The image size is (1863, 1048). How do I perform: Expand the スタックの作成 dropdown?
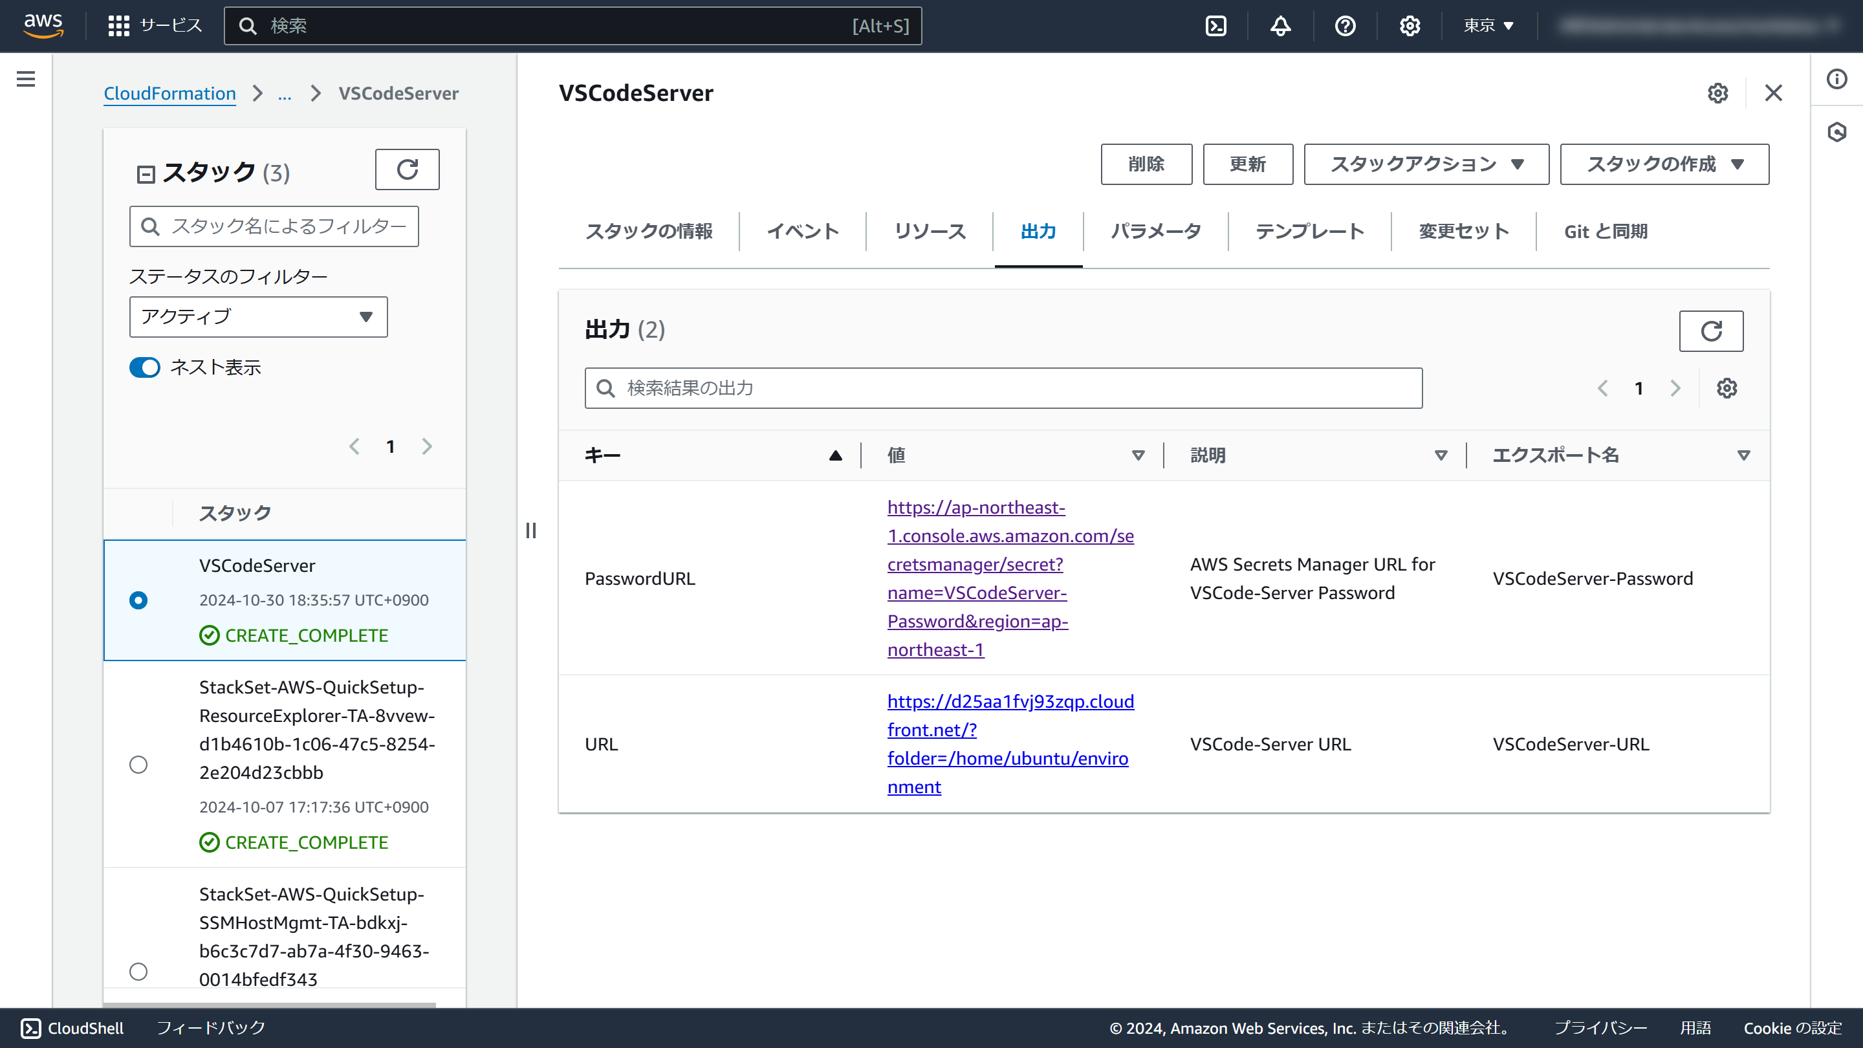click(1664, 164)
